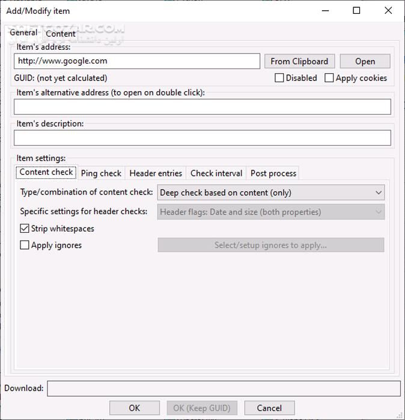Screen dimensions: 405x420
Task: Switch to Header entries tab
Action: pos(156,173)
